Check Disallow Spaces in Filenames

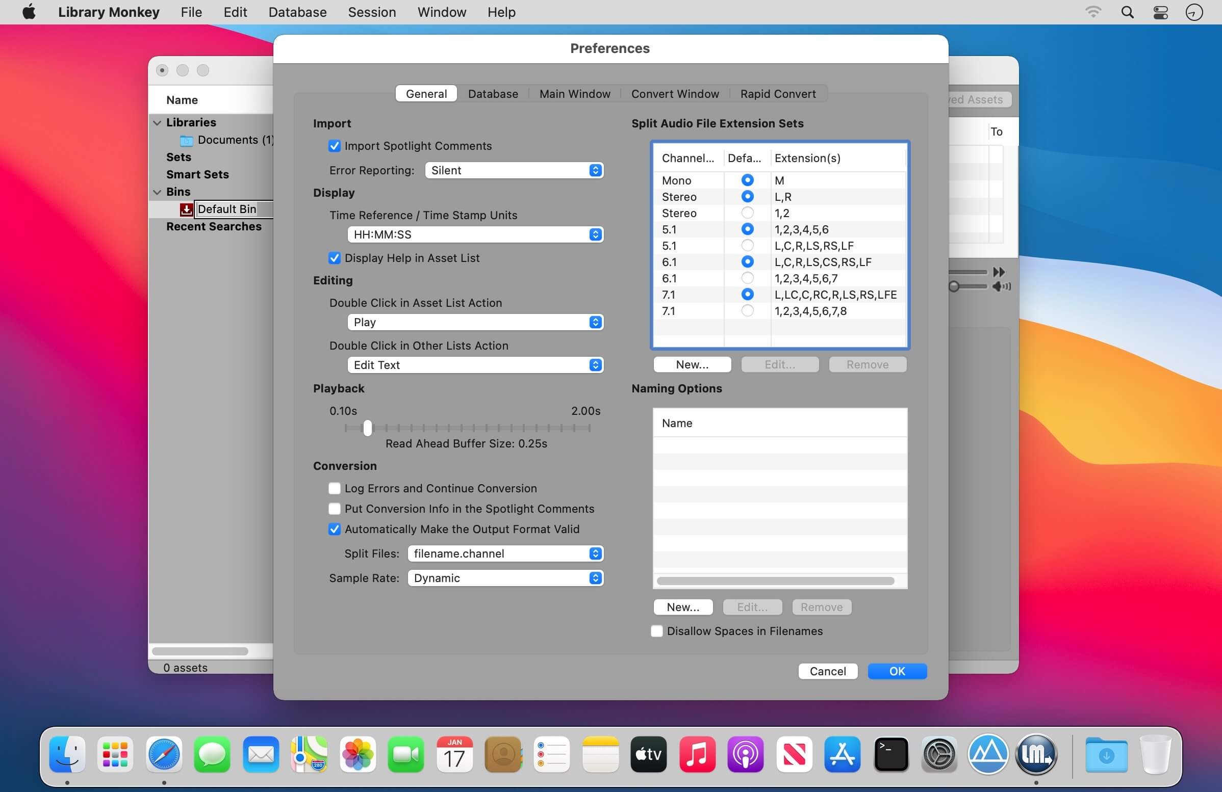pyautogui.click(x=657, y=631)
